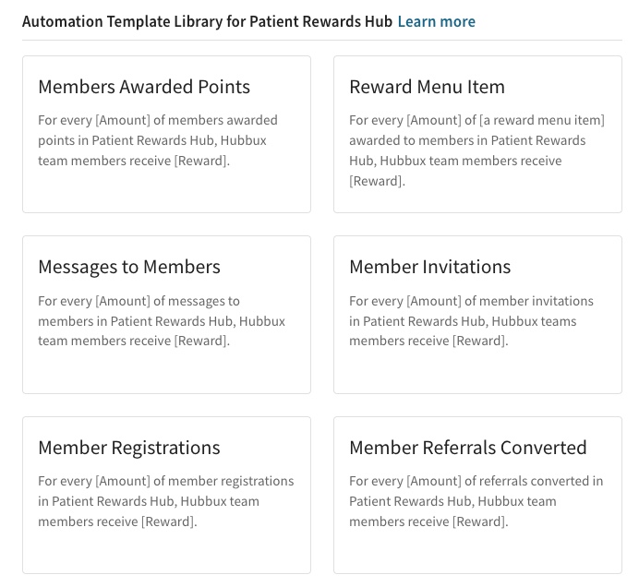639x587 pixels.
Task: Click the 'Member Registrations' heading text
Action: coord(129,448)
